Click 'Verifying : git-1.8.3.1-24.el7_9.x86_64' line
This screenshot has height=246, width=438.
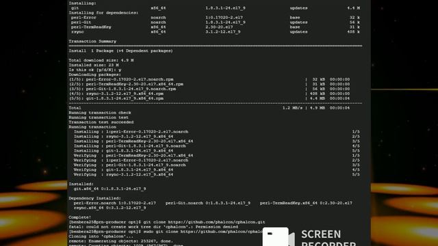point(123,169)
